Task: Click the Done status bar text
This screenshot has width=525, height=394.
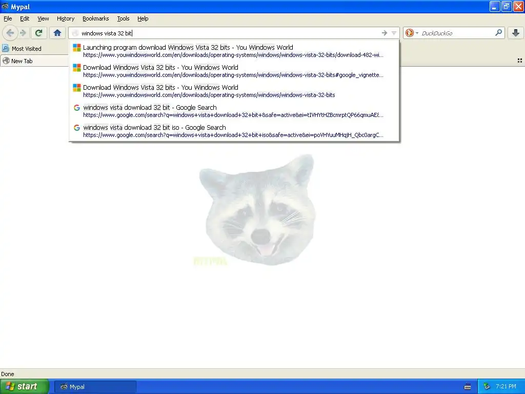Action: click(x=7, y=374)
